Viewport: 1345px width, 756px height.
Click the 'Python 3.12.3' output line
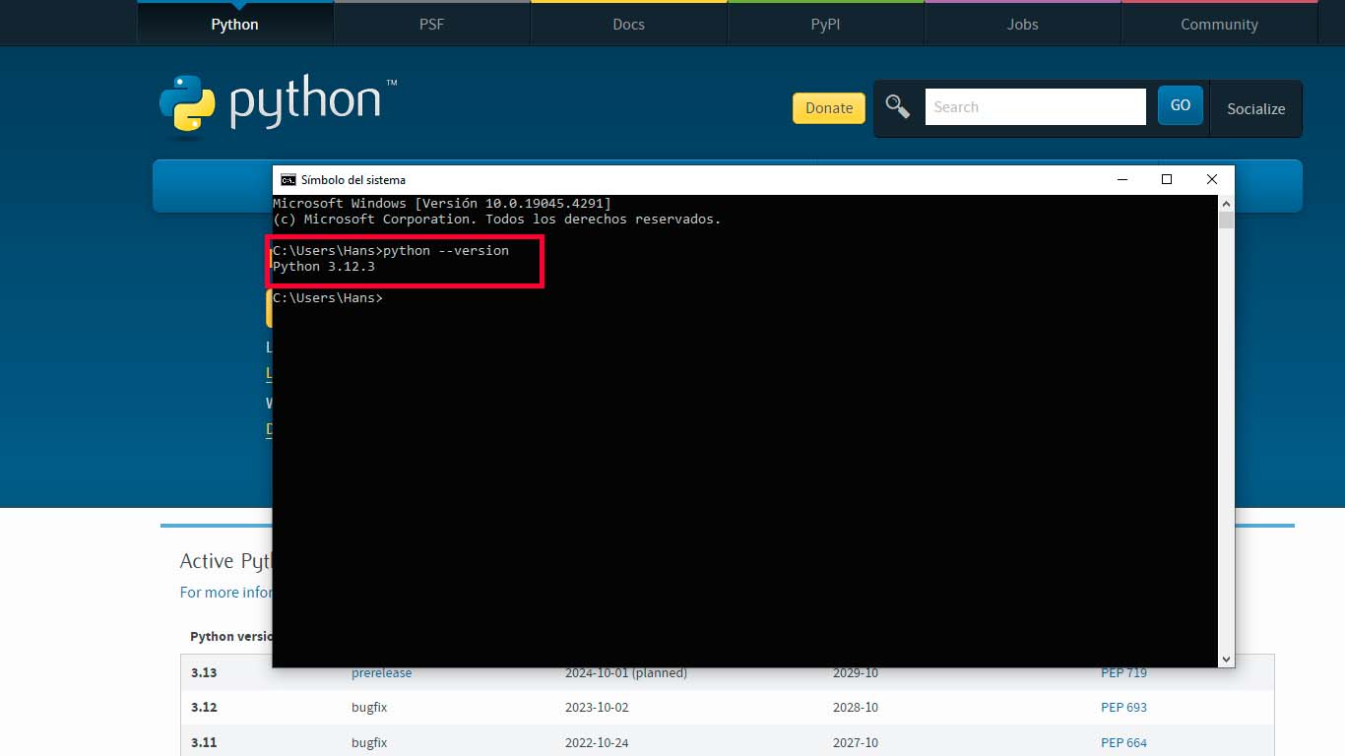coord(324,267)
